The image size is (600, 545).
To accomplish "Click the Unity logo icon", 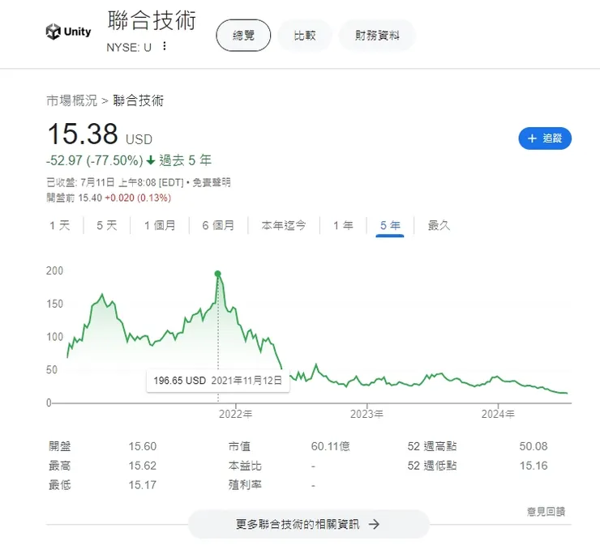I will coord(54,32).
